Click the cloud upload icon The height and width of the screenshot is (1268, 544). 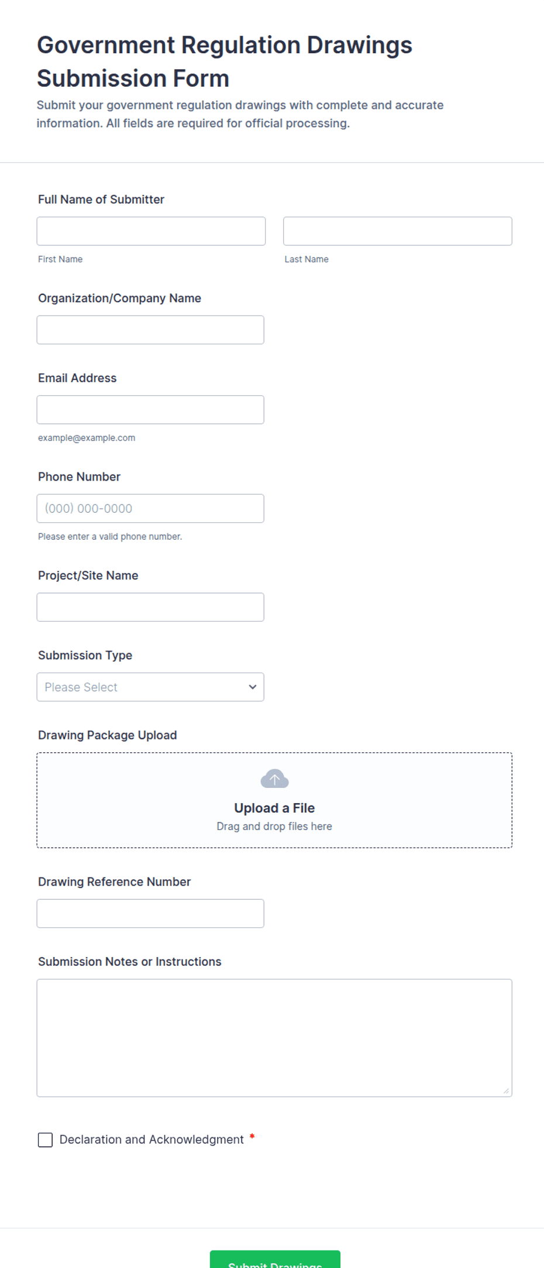point(274,779)
